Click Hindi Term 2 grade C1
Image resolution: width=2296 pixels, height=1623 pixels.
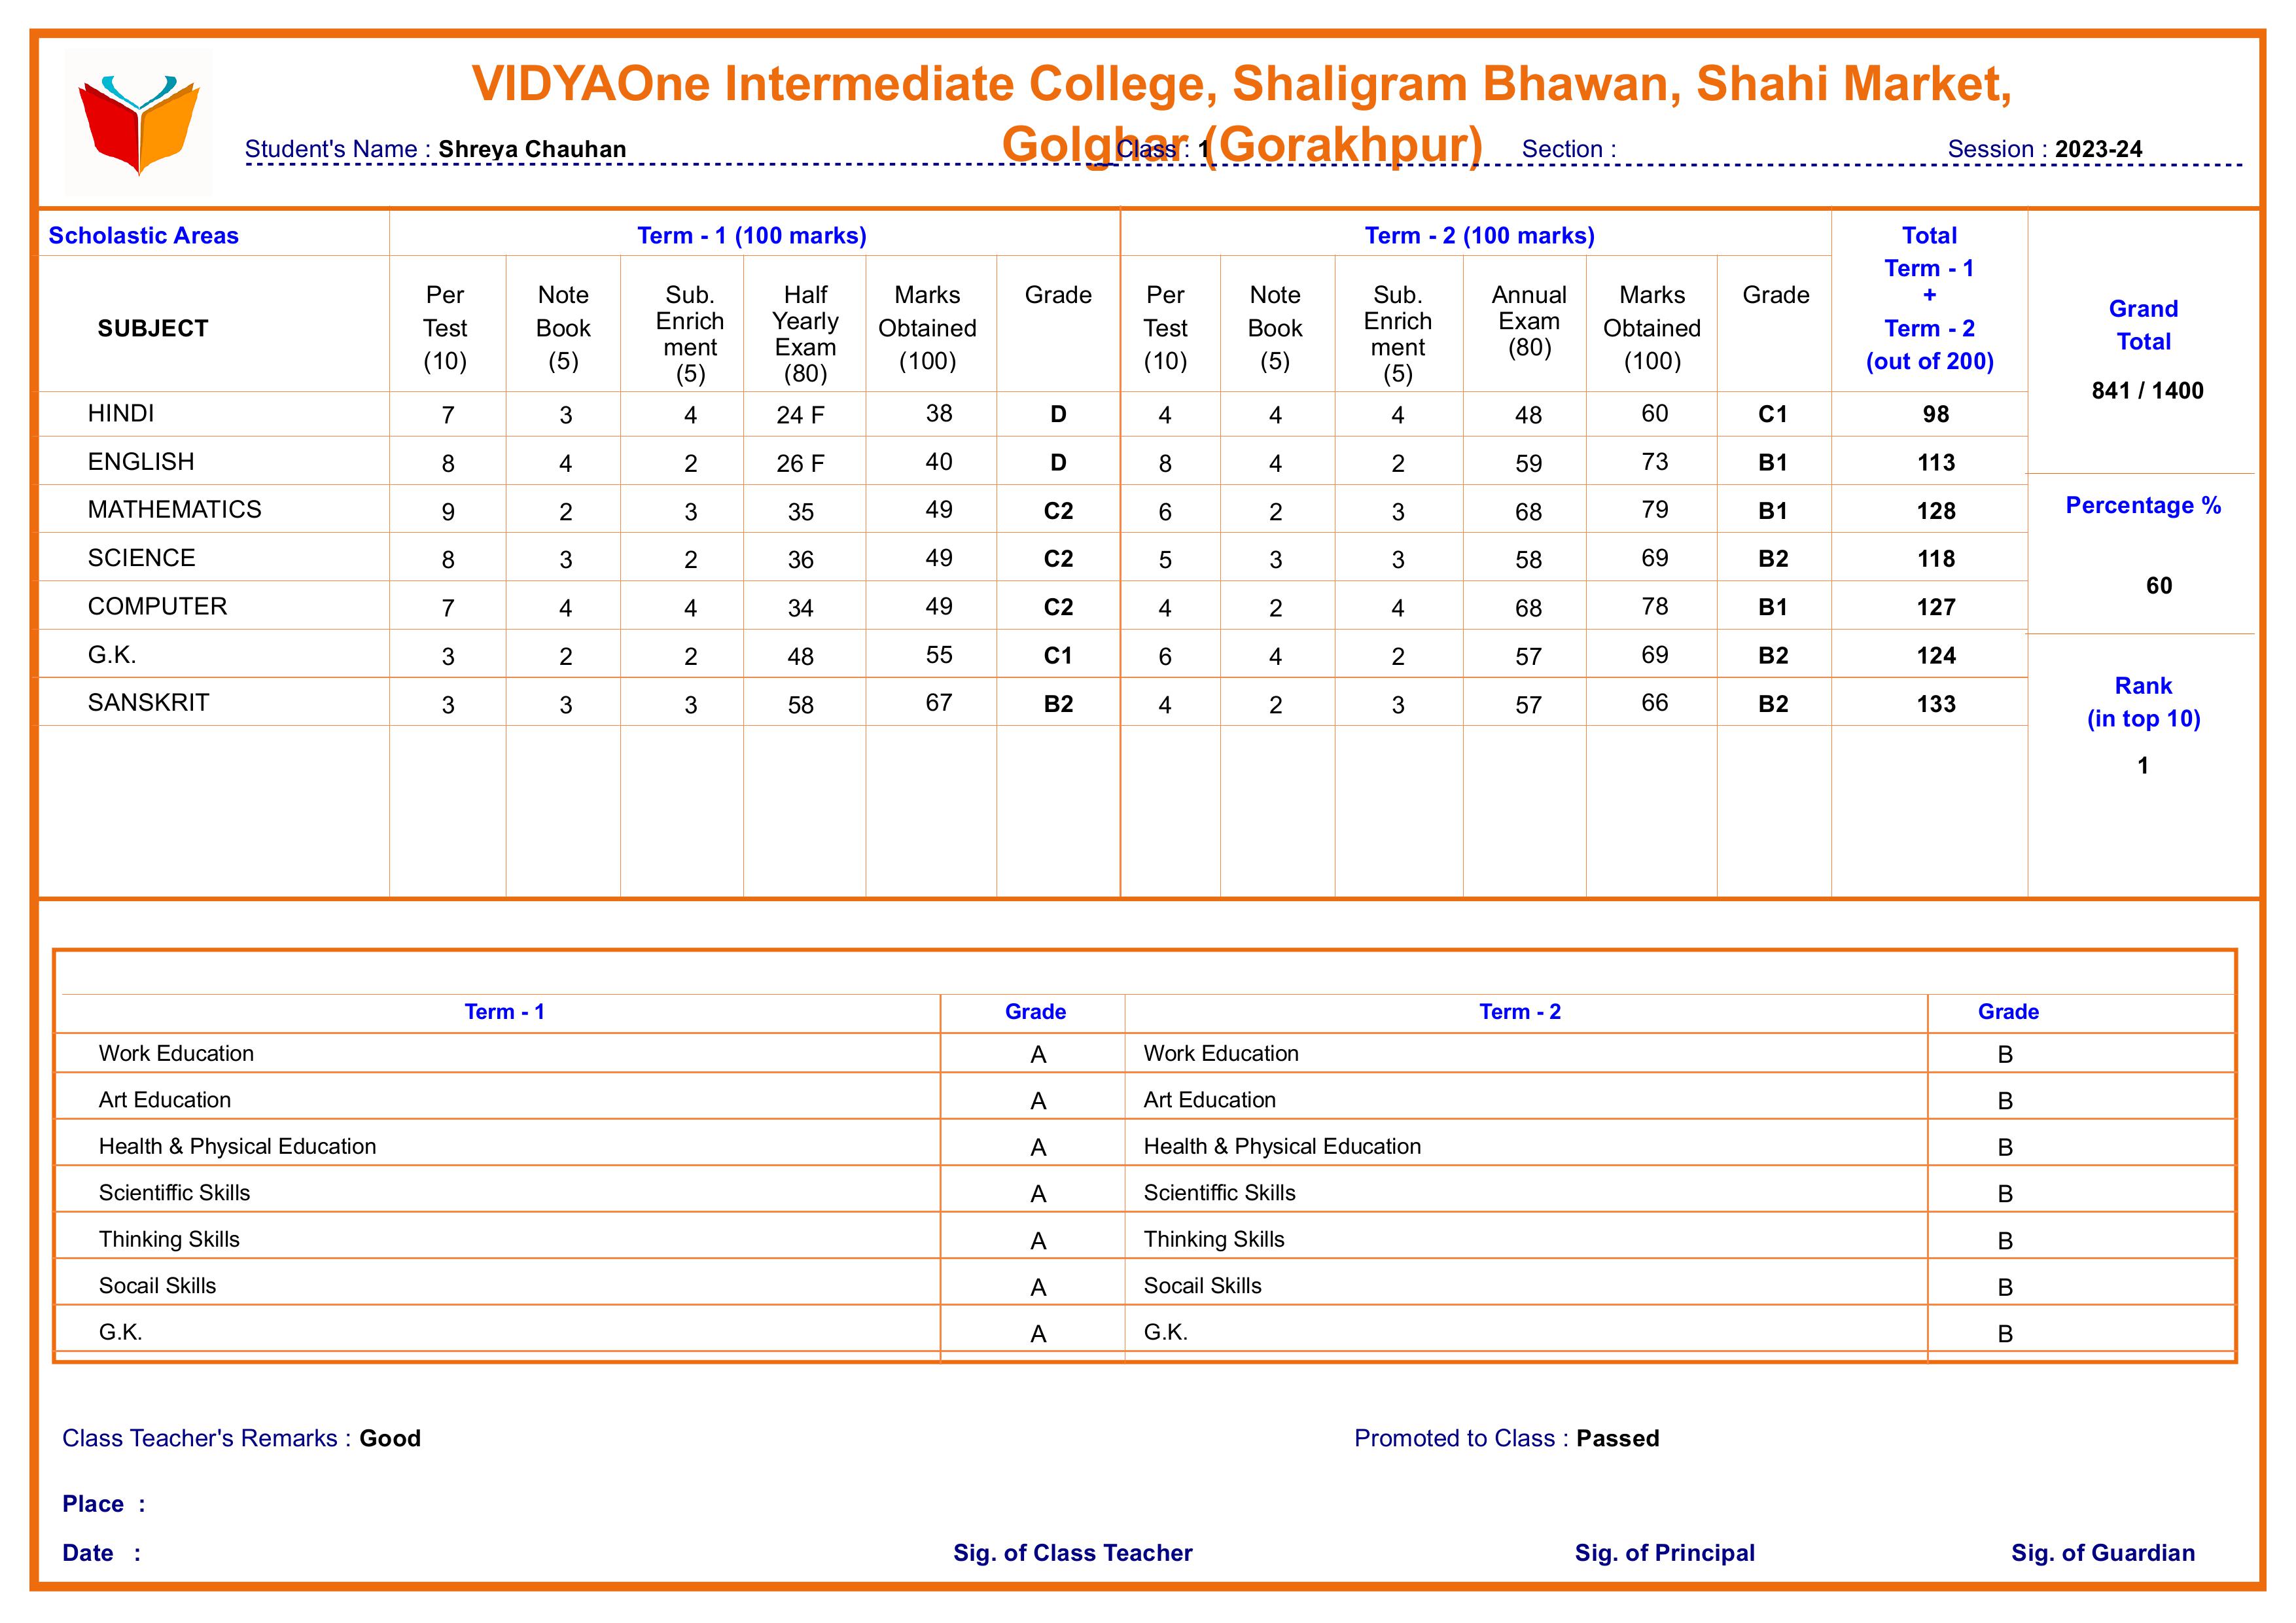pyautogui.click(x=1773, y=414)
